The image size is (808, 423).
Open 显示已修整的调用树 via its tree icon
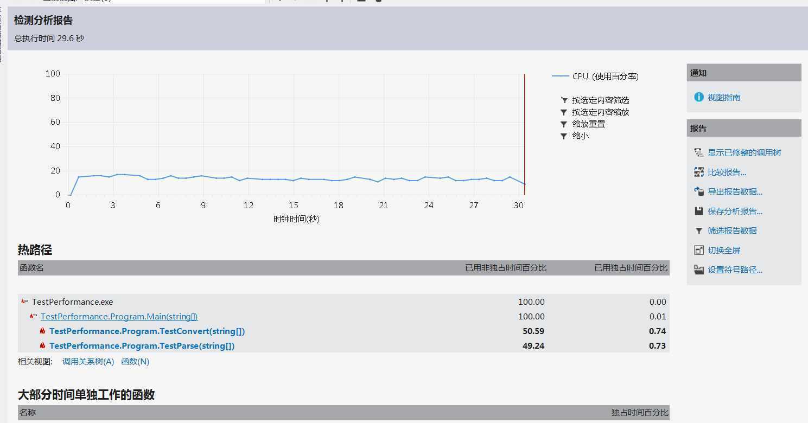pos(699,153)
